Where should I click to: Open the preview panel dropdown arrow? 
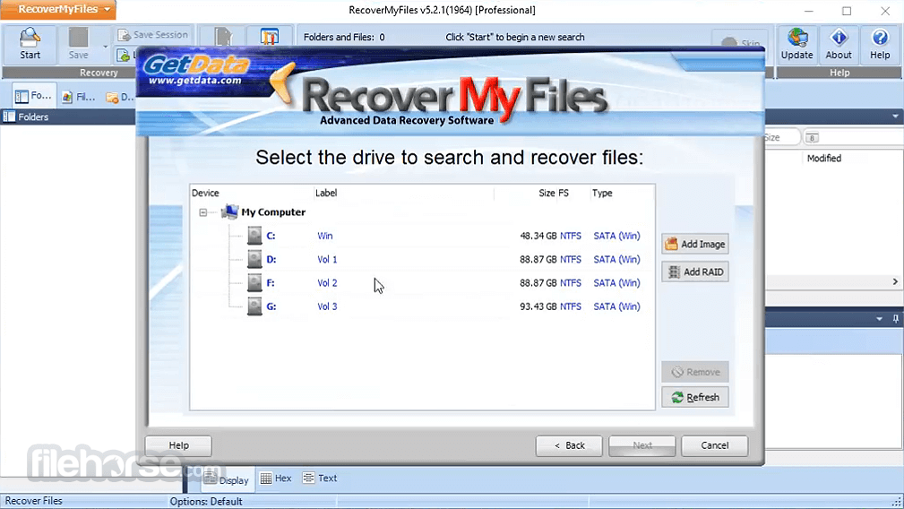pyautogui.click(x=879, y=318)
